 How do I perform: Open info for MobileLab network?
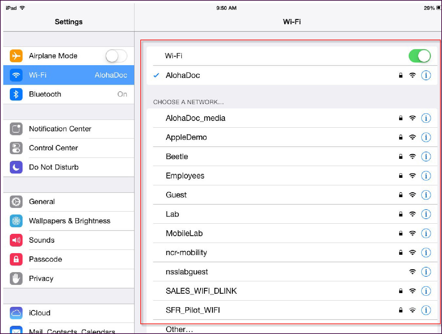pos(426,233)
